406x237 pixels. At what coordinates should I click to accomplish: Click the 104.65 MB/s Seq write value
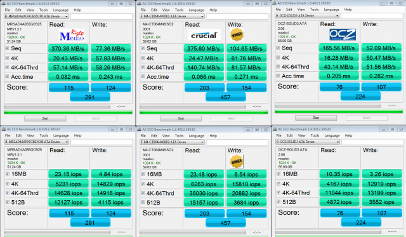click(x=246, y=48)
